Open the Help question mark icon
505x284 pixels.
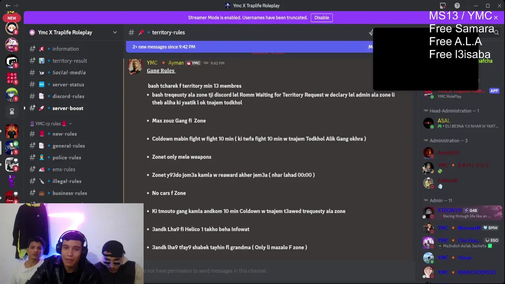[x=457, y=6]
